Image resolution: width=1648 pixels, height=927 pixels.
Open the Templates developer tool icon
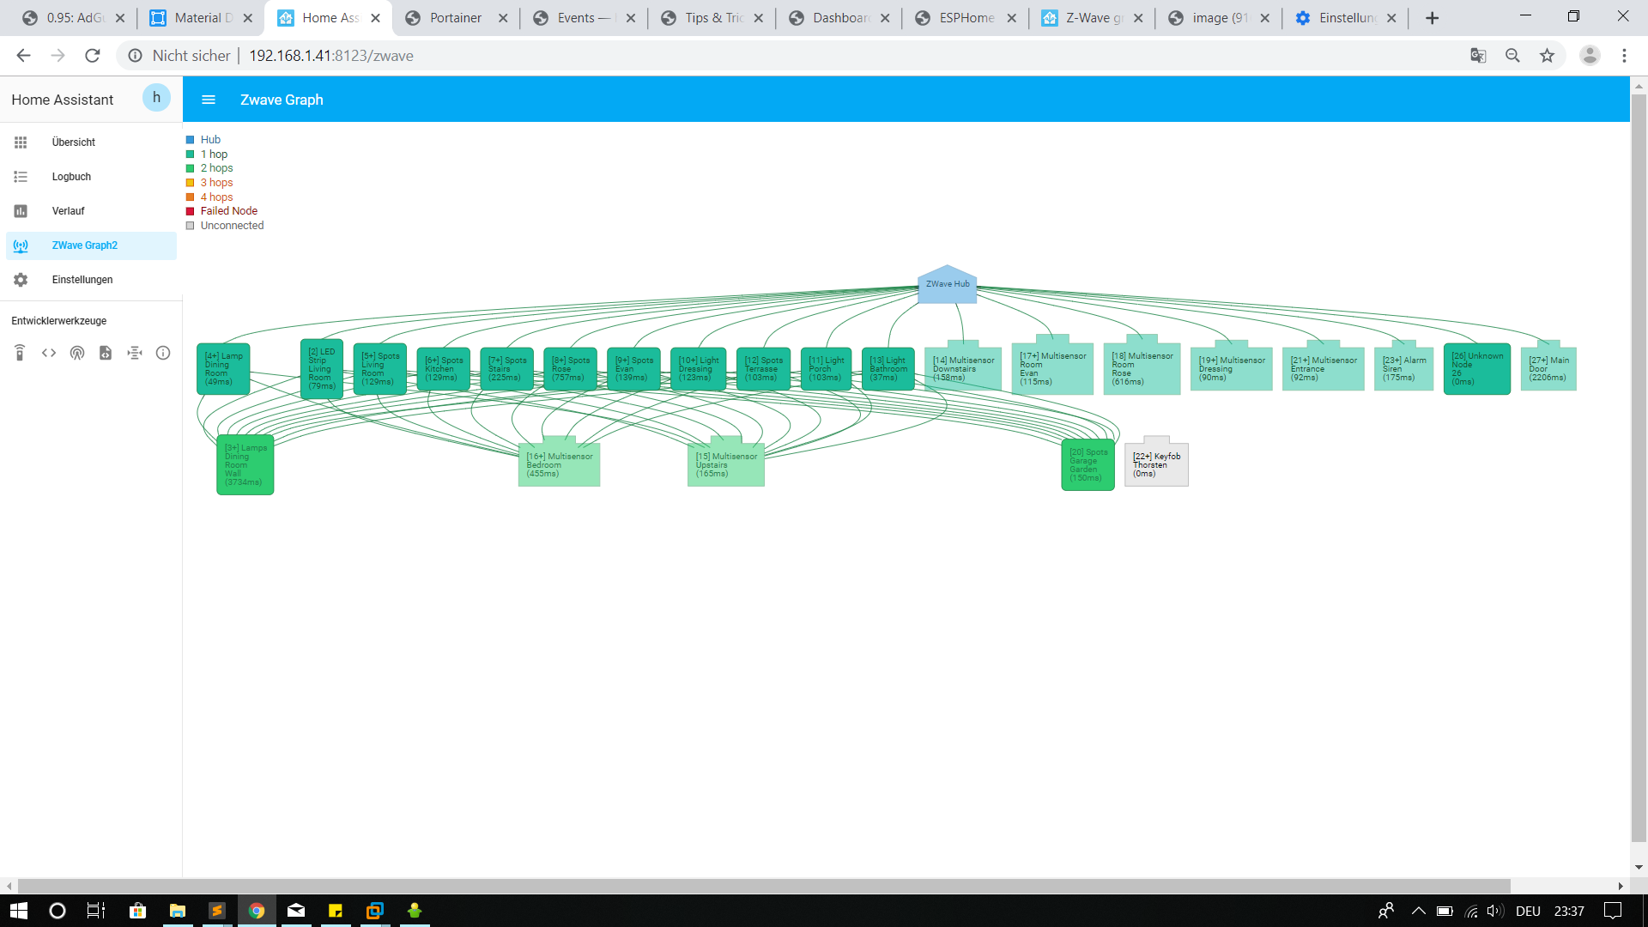pos(106,353)
